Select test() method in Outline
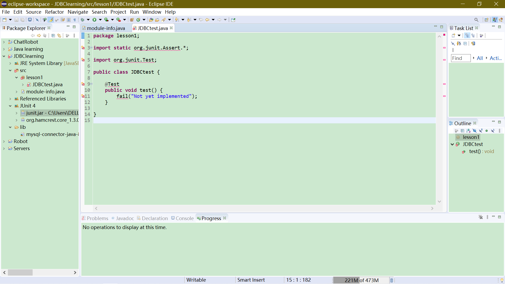 tap(478, 151)
